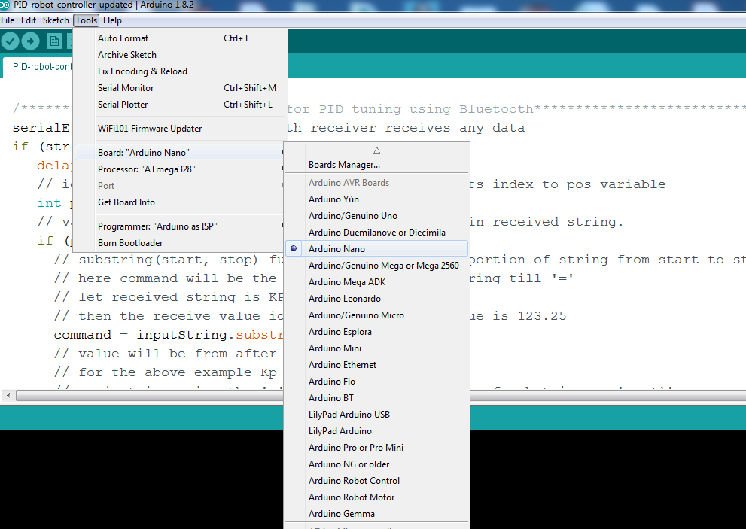Screen dimensions: 746x529
Task: Select Arduino Ethernet board
Action: (377, 365)
